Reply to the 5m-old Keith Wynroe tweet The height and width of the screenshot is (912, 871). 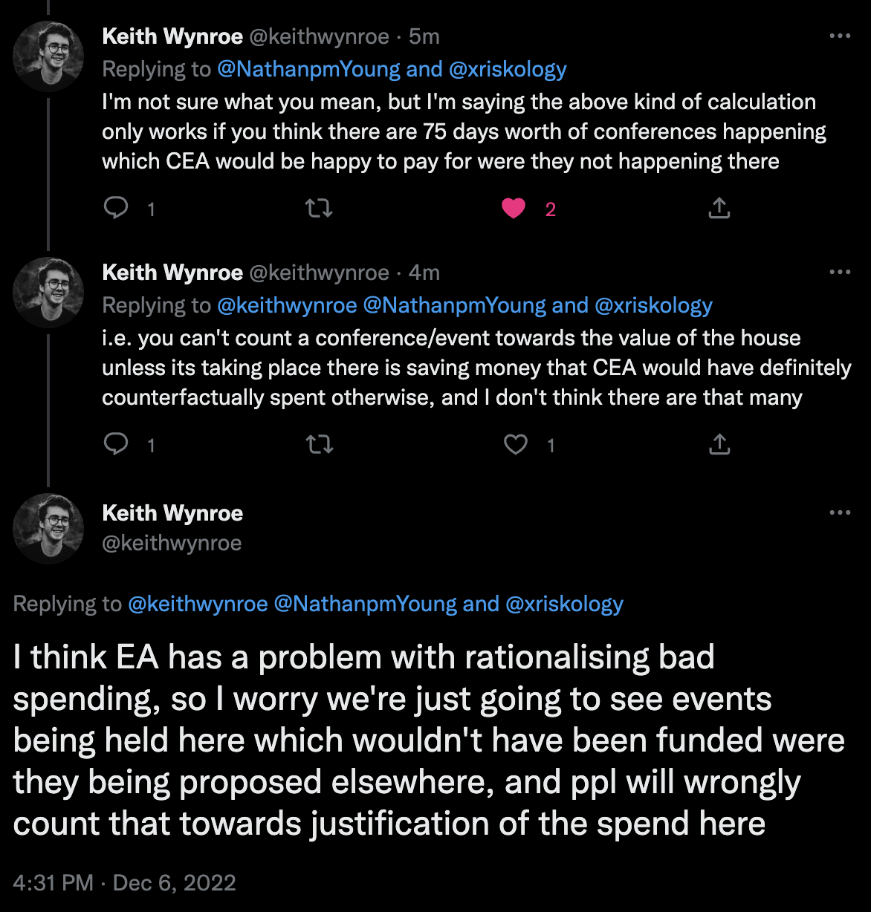116,209
